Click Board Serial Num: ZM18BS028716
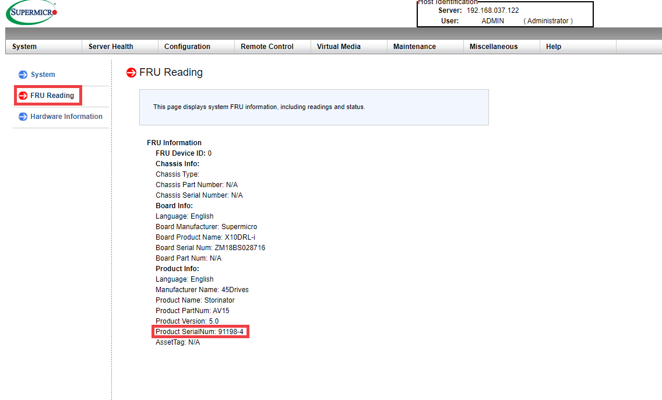 (x=211, y=248)
